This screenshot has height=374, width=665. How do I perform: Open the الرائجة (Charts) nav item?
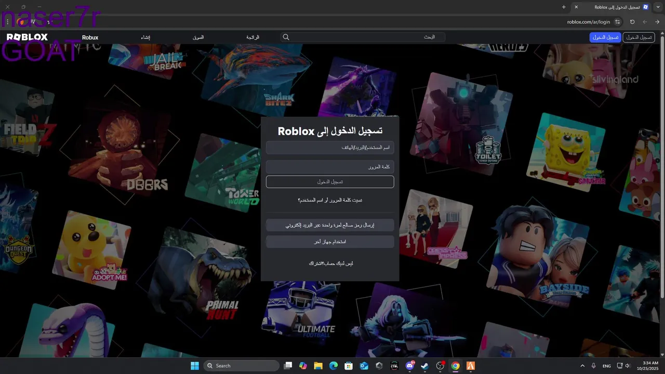253,37
